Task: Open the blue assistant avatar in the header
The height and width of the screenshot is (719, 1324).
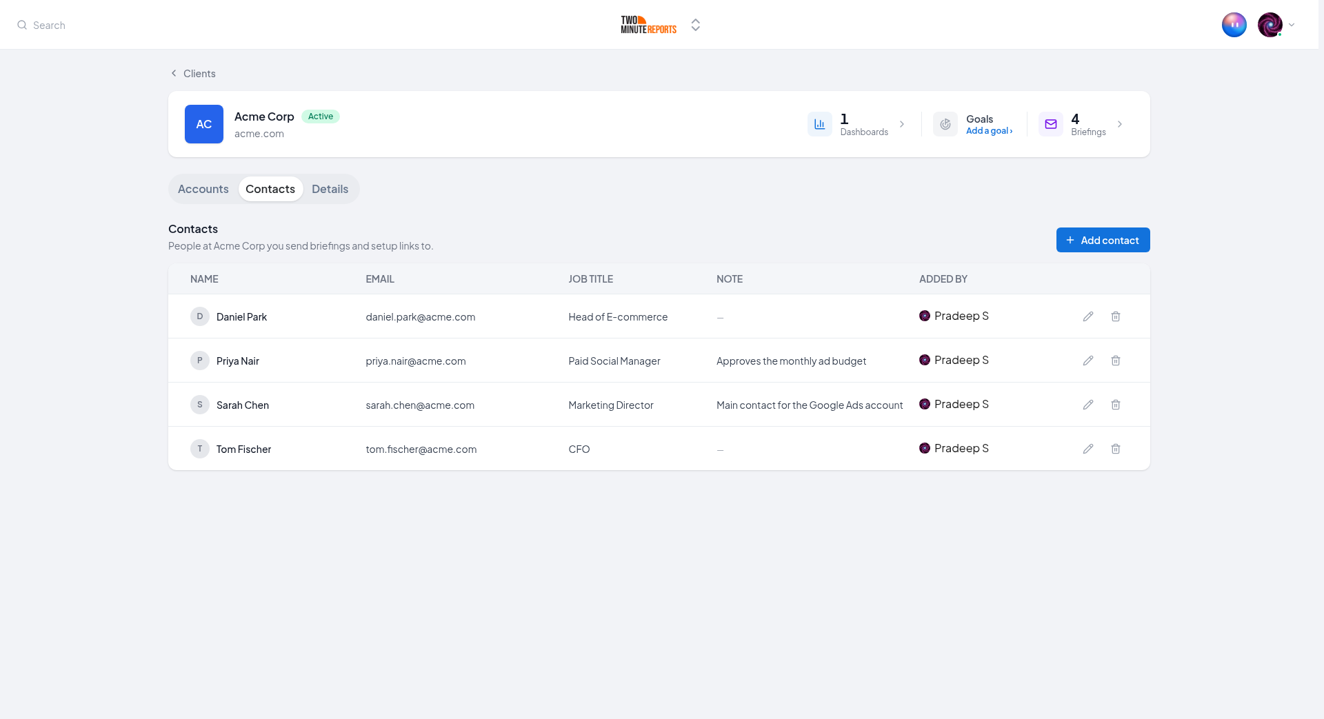Action: pos(1234,25)
